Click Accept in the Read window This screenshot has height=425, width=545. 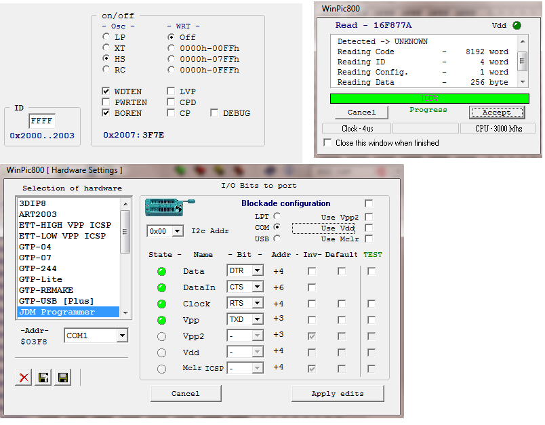tap(497, 113)
